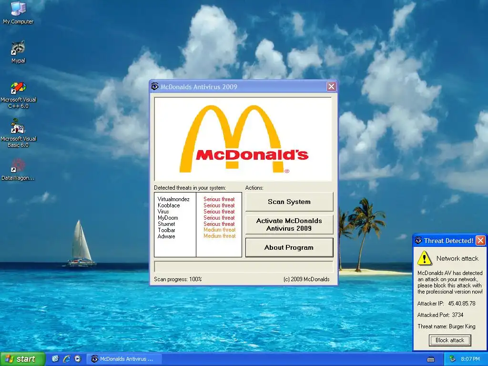This screenshot has height=366, width=488.
Task: Click the Scan System button
Action: point(289,202)
